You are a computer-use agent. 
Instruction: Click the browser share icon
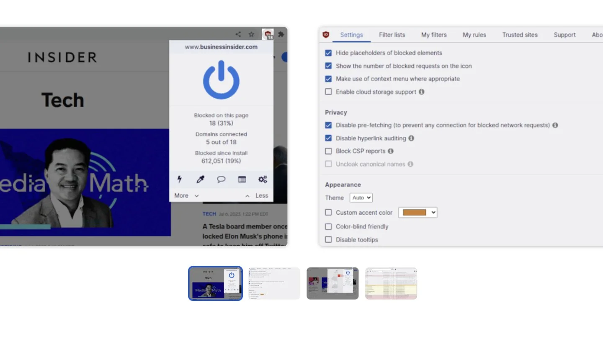238,34
